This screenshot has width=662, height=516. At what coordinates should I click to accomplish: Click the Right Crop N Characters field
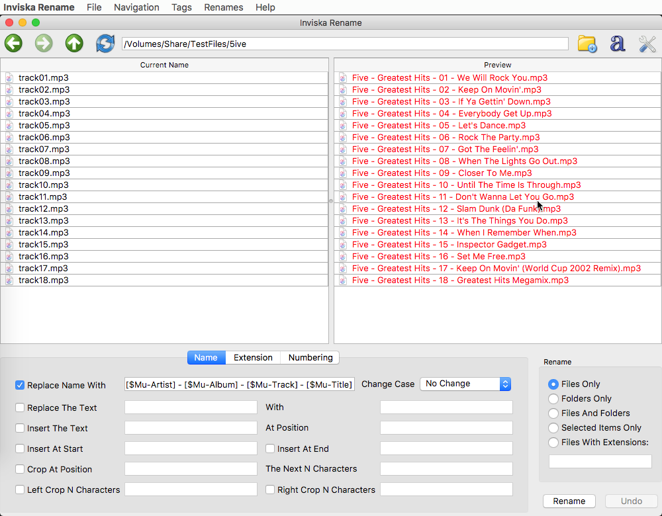coord(446,490)
